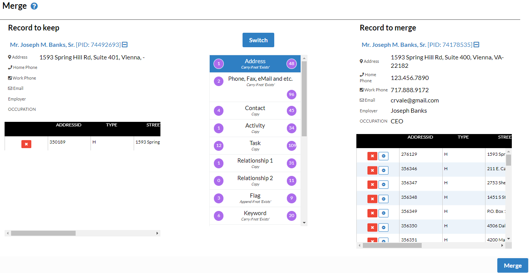Open the Merge help question-mark icon

[x=34, y=6]
